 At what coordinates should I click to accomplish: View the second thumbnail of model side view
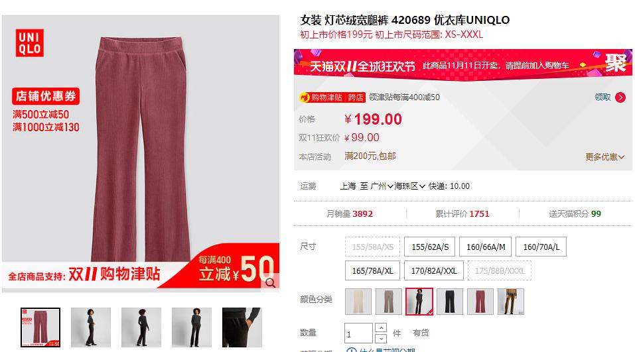91,327
